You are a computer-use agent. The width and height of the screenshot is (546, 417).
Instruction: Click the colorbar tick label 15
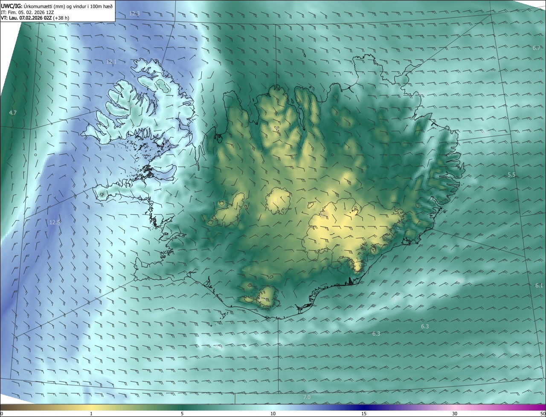pos(364,414)
